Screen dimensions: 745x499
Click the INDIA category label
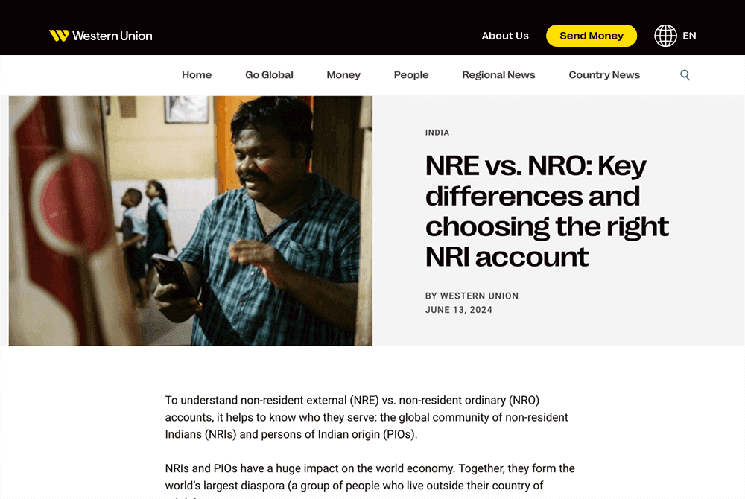coord(437,133)
